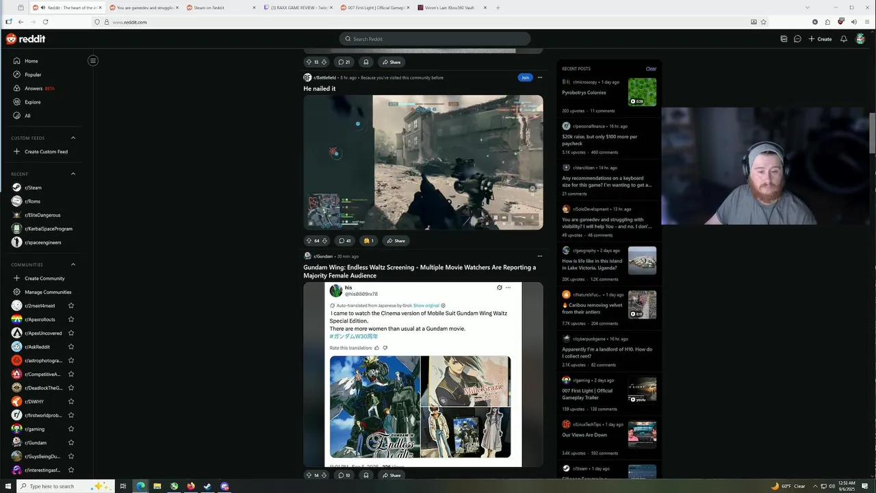Image resolution: width=876 pixels, height=493 pixels.
Task: Favorite the r/2meirl4meirl community
Action: (71, 306)
